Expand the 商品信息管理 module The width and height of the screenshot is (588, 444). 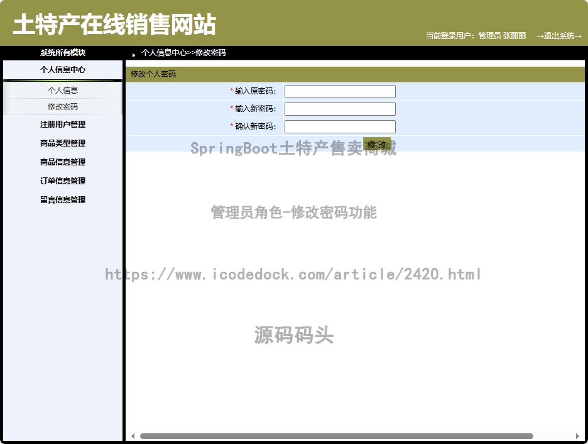coord(63,162)
